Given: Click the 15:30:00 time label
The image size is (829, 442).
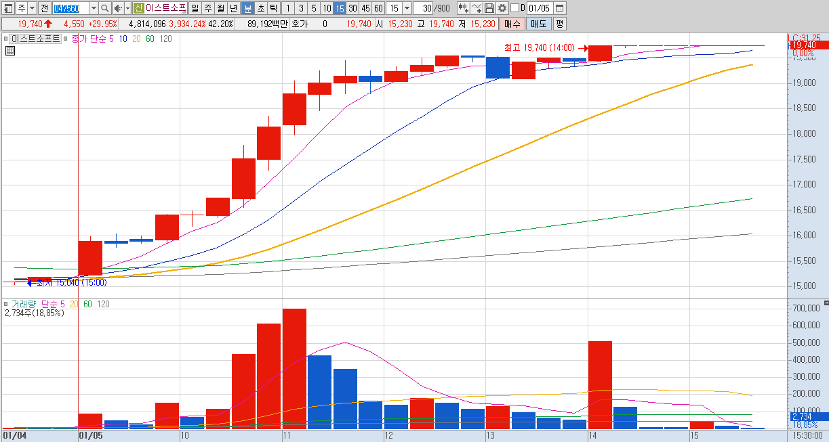Looking at the screenshot, I should pyautogui.click(x=808, y=436).
